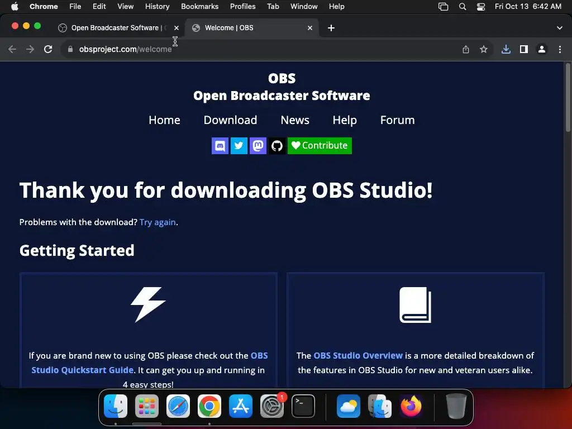The height and width of the screenshot is (429, 572).
Task: Click the green Contribute button
Action: [x=320, y=146]
